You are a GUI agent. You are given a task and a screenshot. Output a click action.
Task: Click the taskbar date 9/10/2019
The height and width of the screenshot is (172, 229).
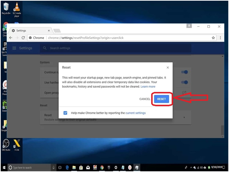coord(217,167)
